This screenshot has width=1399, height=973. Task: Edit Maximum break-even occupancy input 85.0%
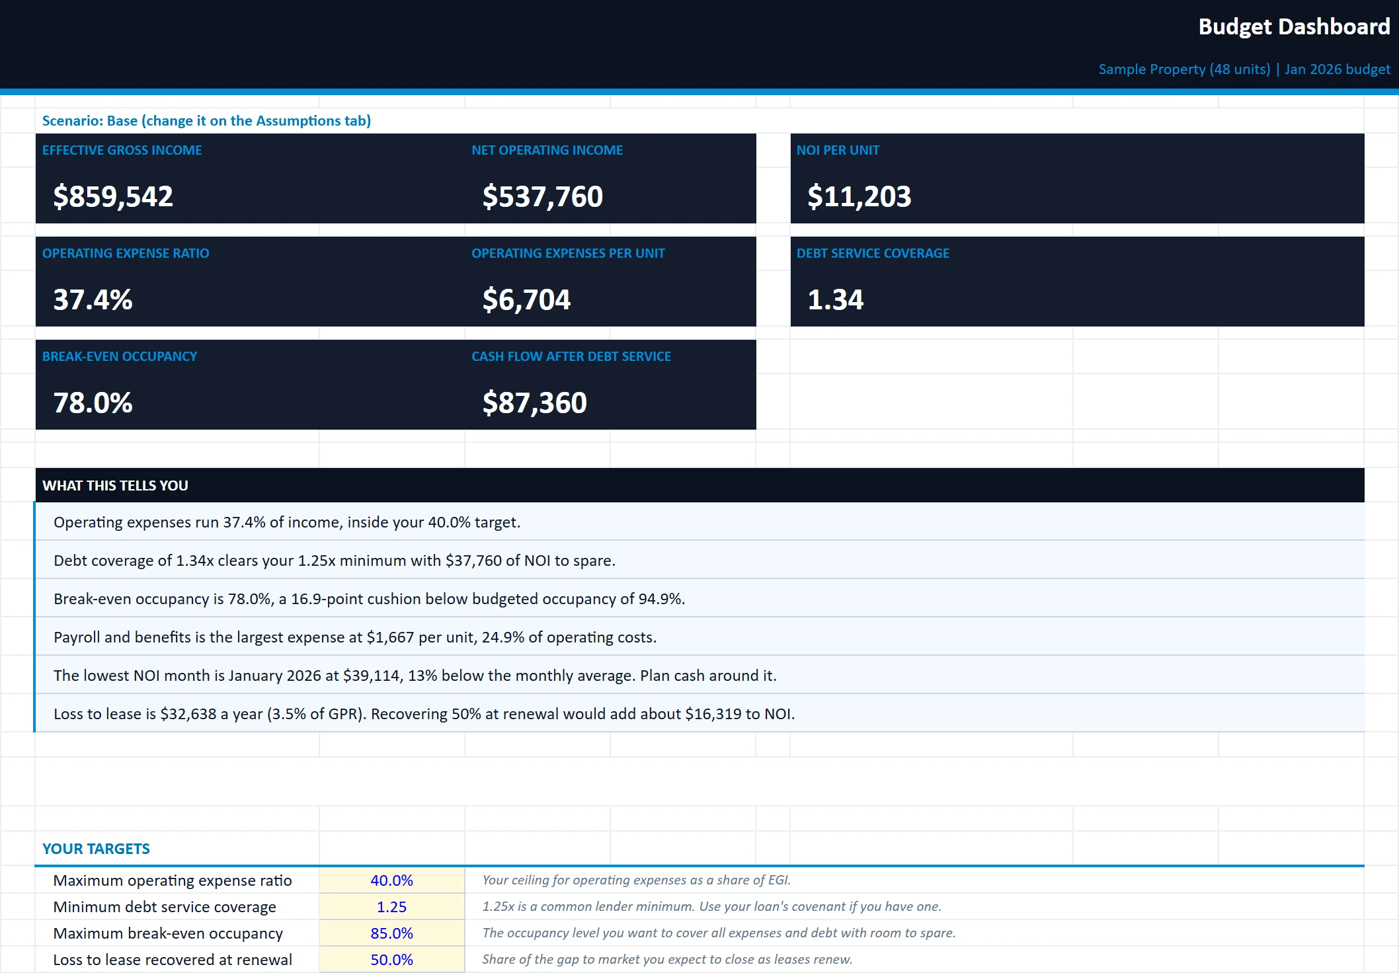tap(391, 933)
